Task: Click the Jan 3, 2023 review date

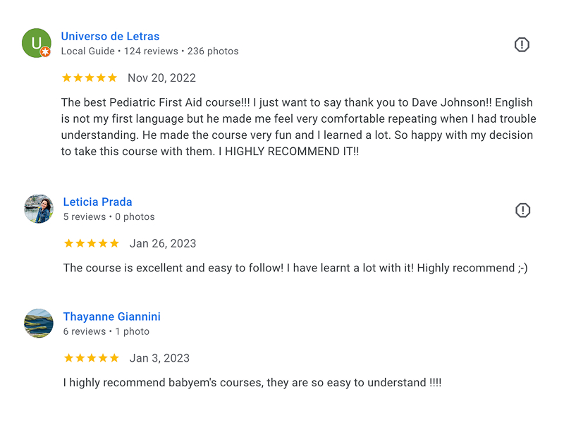Action: point(159,358)
